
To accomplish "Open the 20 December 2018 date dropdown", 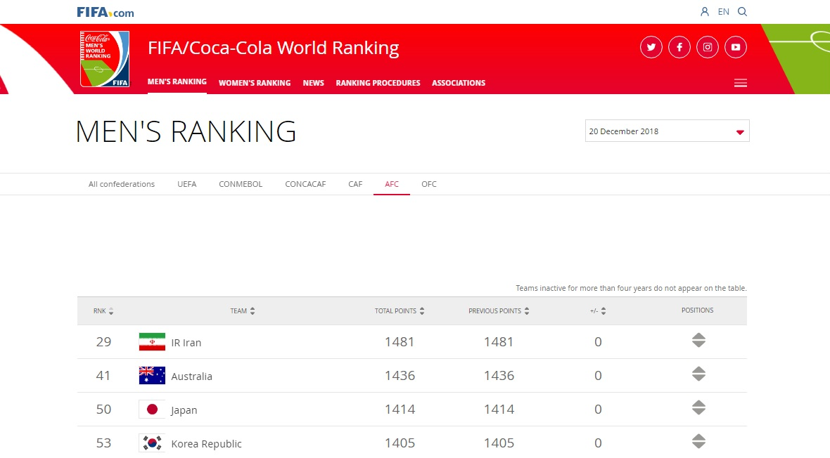I will tap(667, 131).
